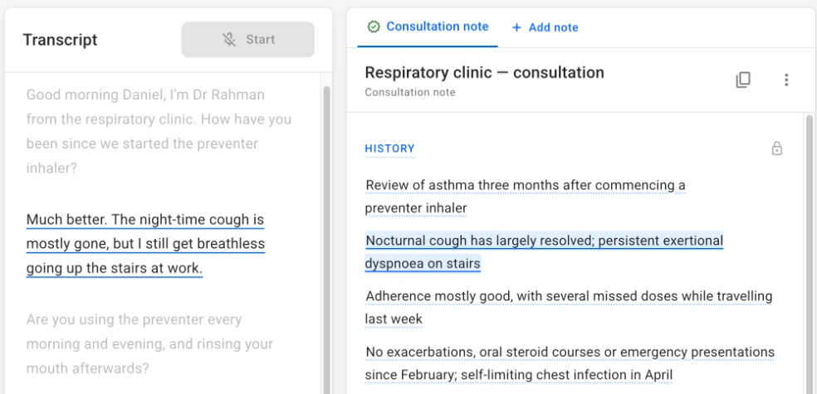
Task: Start transcript recording with the Start button
Action: [248, 40]
